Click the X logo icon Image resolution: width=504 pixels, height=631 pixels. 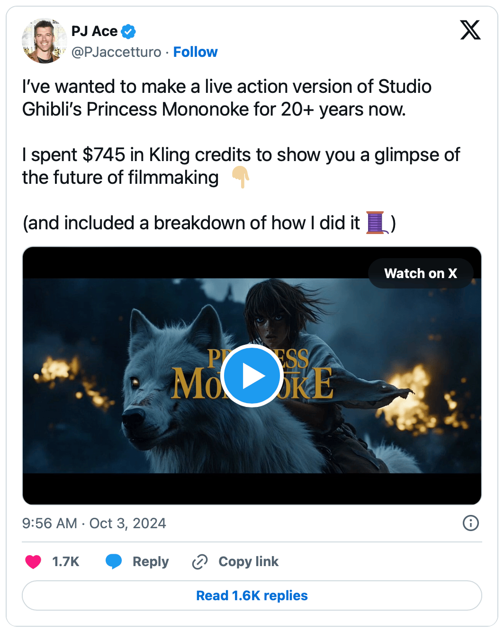[x=470, y=30]
